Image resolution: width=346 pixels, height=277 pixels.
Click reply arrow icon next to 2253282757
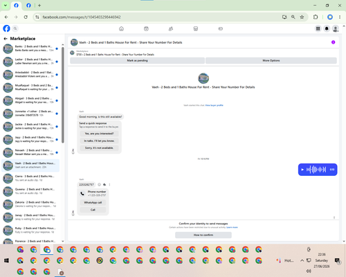104,184
